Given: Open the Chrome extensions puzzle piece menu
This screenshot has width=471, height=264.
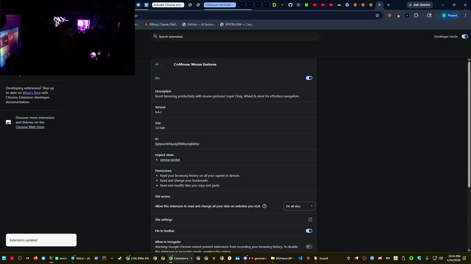Looking at the screenshot, I should click(x=416, y=15).
